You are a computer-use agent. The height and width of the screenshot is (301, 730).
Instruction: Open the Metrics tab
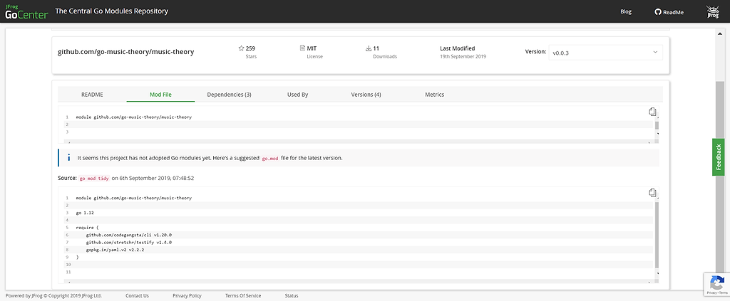pyautogui.click(x=434, y=95)
